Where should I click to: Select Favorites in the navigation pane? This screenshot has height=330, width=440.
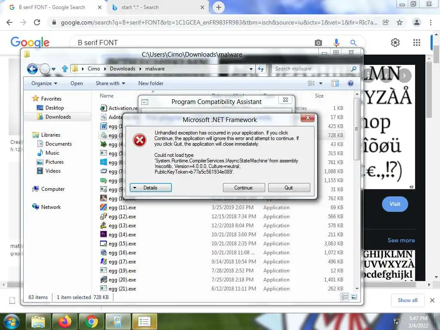point(51,99)
